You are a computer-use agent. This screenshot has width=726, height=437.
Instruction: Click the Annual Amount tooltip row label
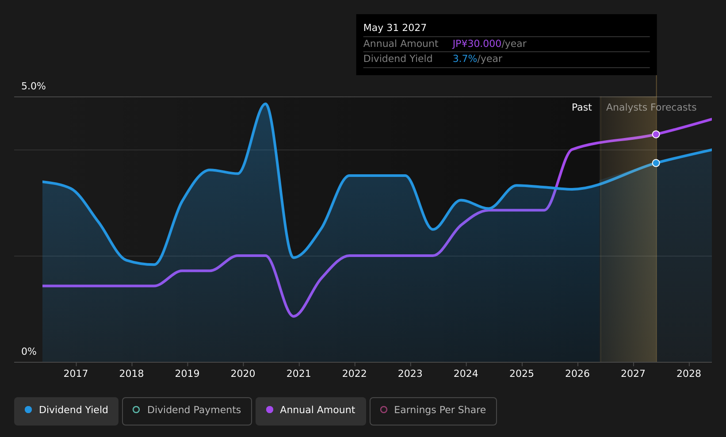(x=401, y=44)
